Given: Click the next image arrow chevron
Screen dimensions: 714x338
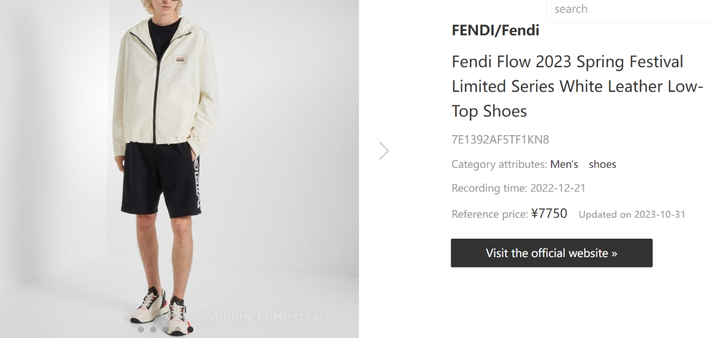Looking at the screenshot, I should 384,151.
